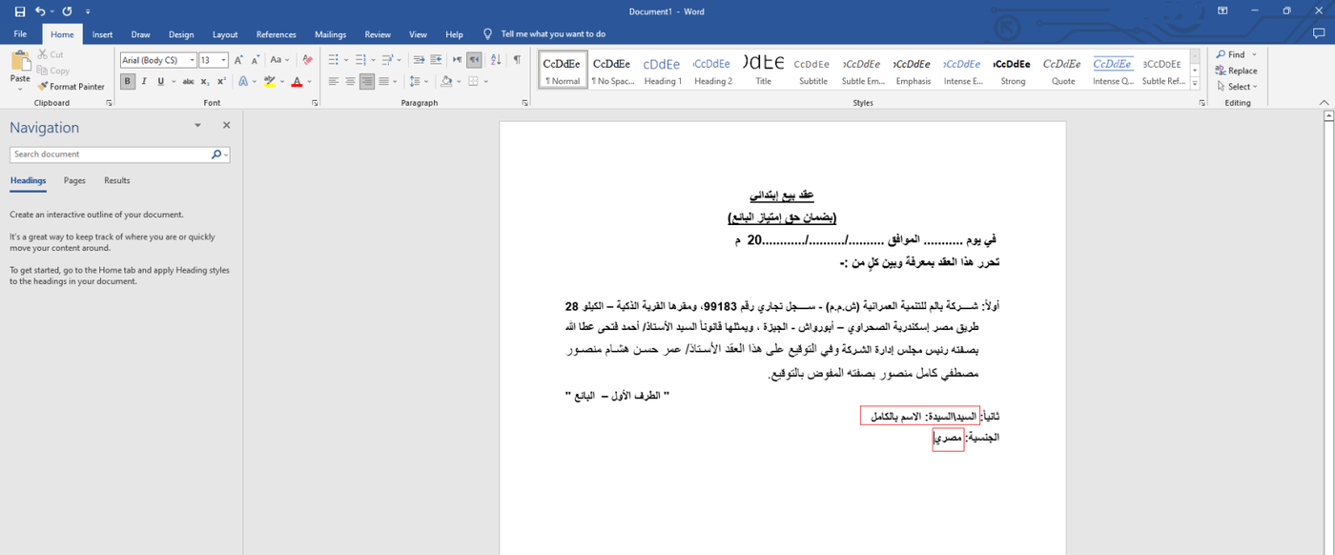
Task: Show or hide paragraph marks
Action: tap(517, 60)
